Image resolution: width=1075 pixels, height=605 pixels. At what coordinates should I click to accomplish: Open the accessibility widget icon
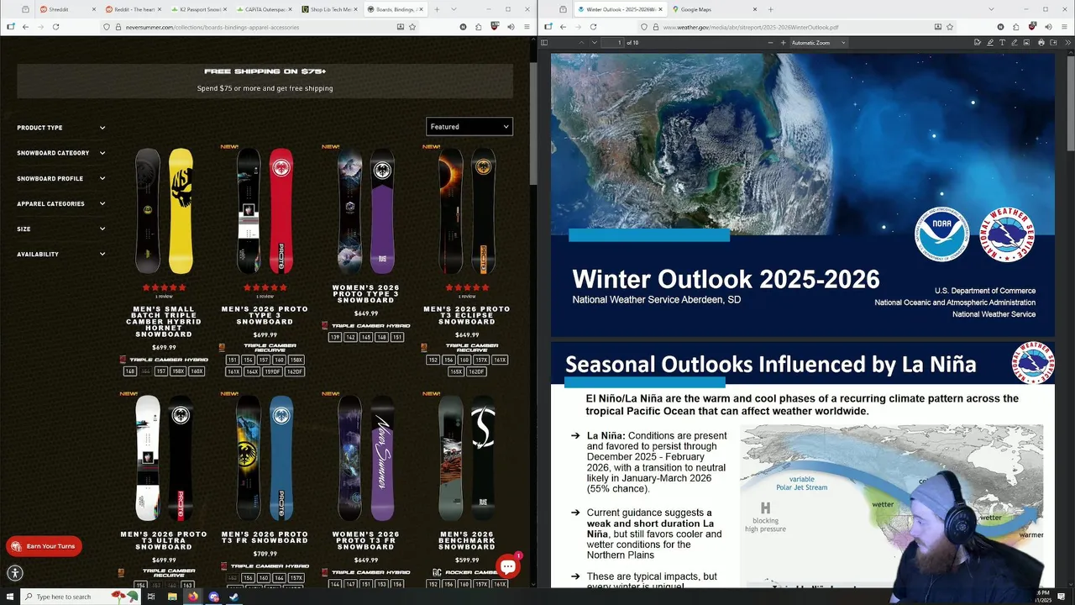(x=15, y=574)
